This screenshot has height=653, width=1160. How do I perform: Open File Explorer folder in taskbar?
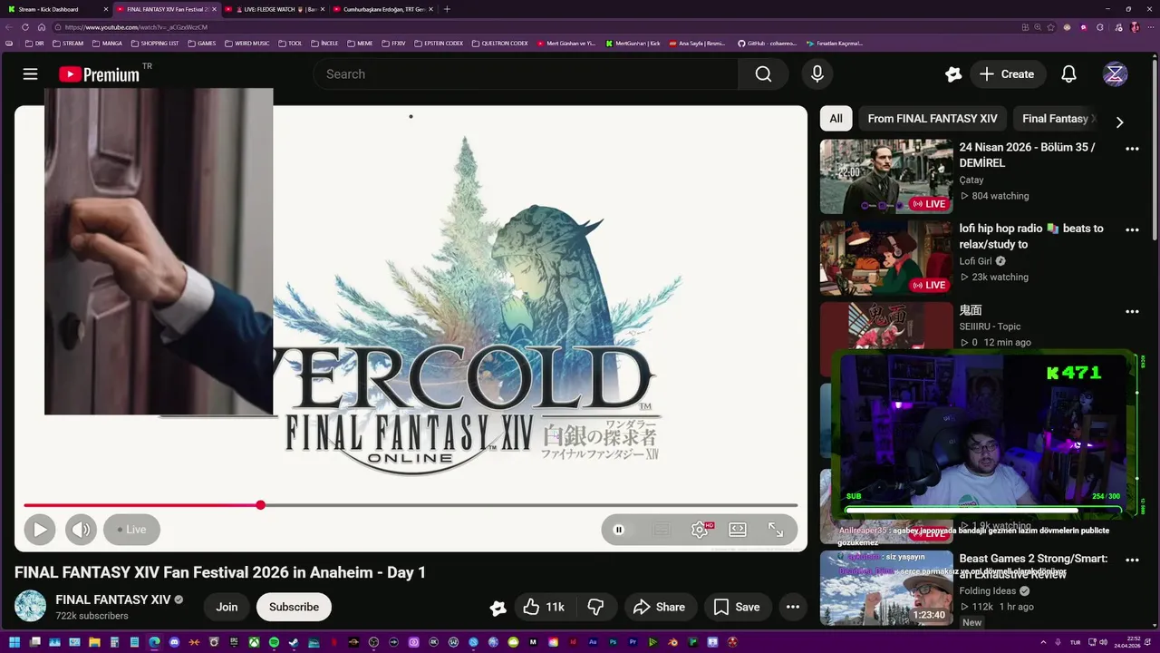[x=94, y=642]
